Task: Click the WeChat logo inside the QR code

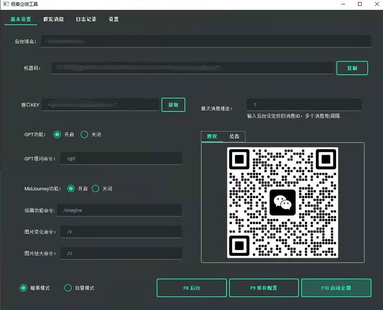Action: (x=283, y=202)
